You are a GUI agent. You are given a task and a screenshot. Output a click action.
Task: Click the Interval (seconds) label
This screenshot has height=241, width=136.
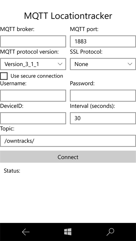92,106
